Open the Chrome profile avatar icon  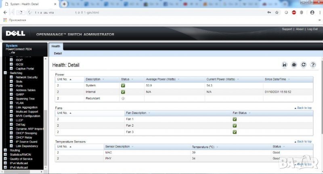point(312,13)
